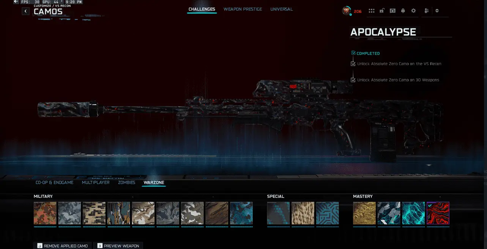Open the headset voice channel icon
Viewport: 487px width, 249px height.
392,11
